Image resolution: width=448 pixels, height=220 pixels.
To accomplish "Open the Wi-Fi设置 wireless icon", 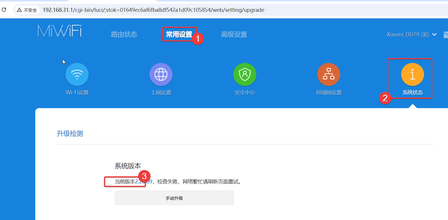I will coord(77,74).
